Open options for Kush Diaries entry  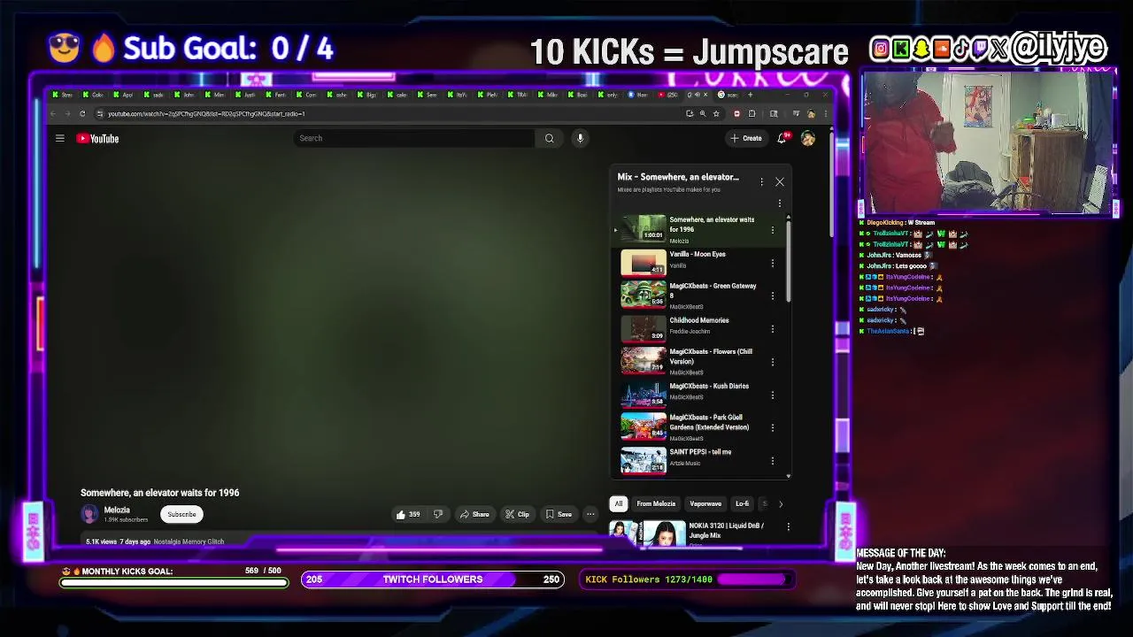point(772,395)
